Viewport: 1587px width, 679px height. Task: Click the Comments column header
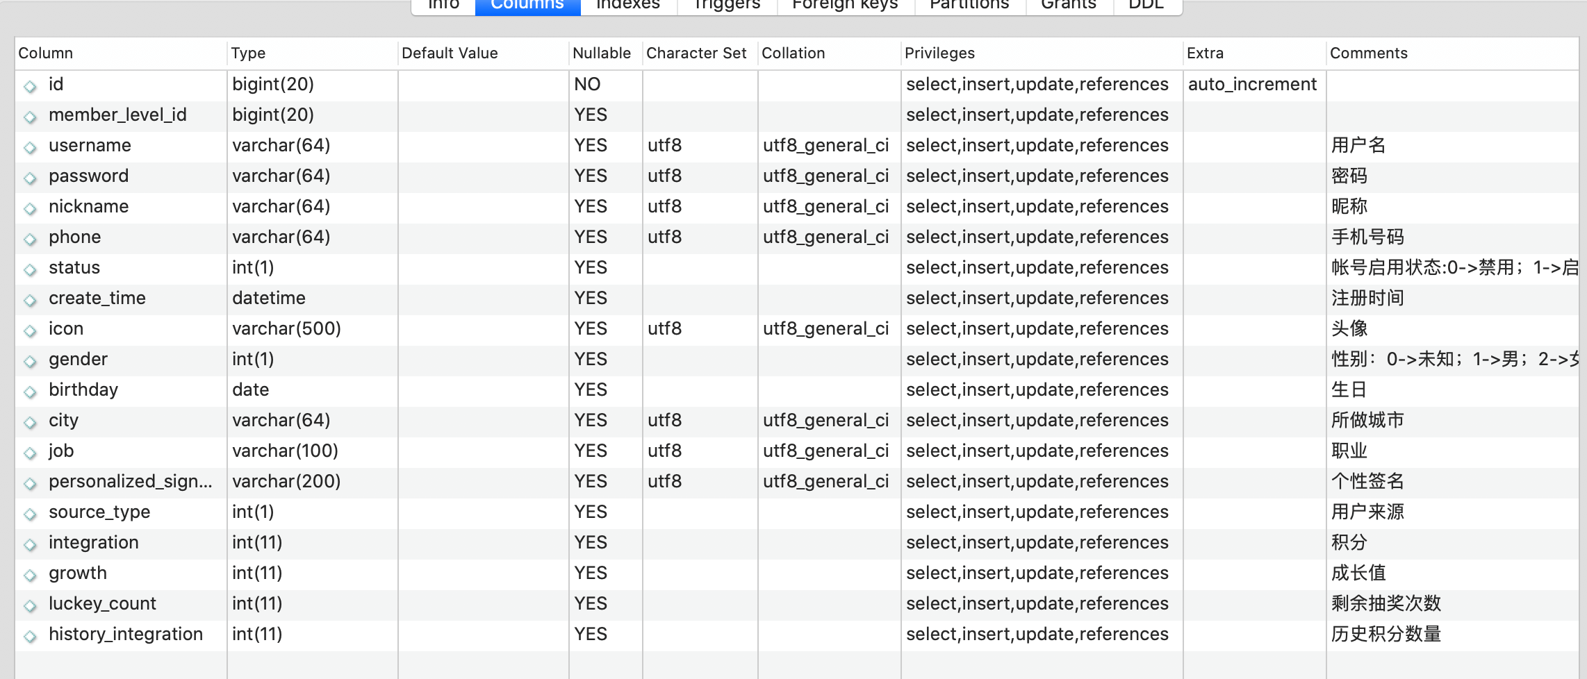point(1368,53)
